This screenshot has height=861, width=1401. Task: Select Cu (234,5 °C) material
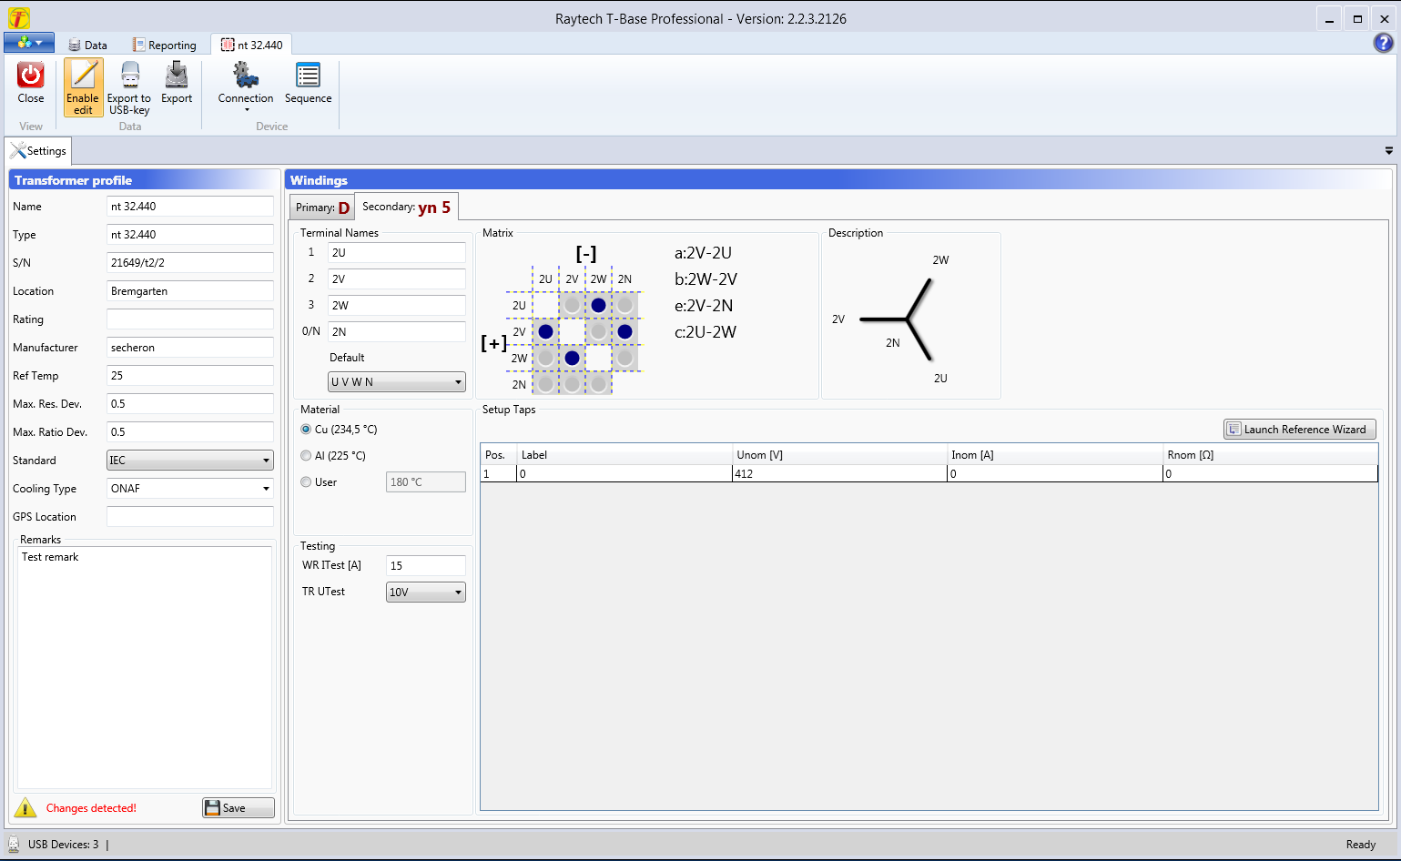click(x=339, y=430)
